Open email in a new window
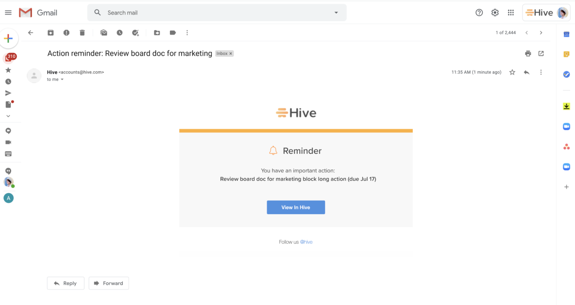 pos(541,53)
